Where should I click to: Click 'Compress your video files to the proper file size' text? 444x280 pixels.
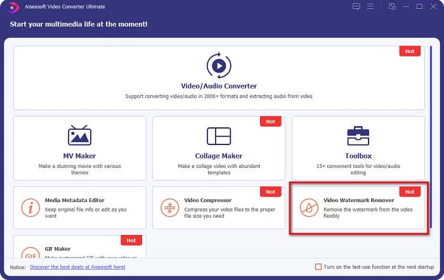tap(230, 213)
